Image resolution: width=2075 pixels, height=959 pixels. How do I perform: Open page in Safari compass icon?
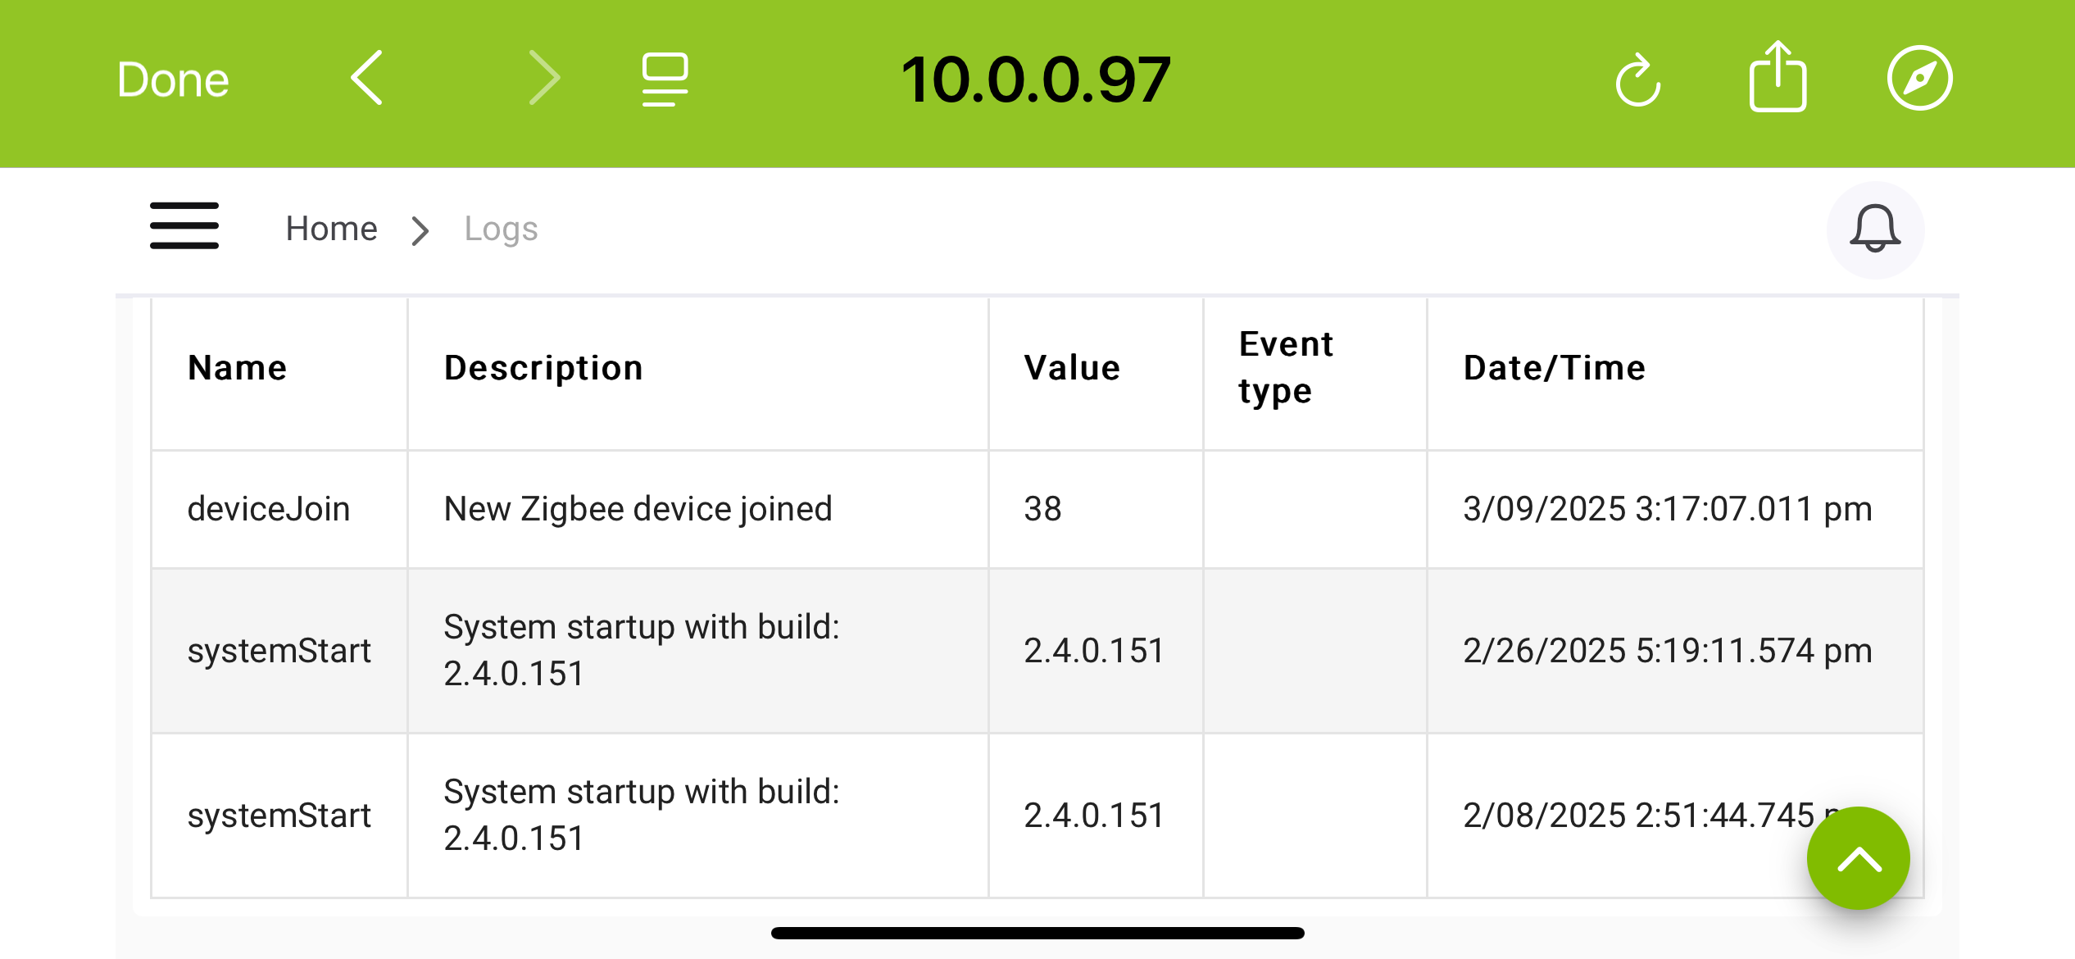1919,78
